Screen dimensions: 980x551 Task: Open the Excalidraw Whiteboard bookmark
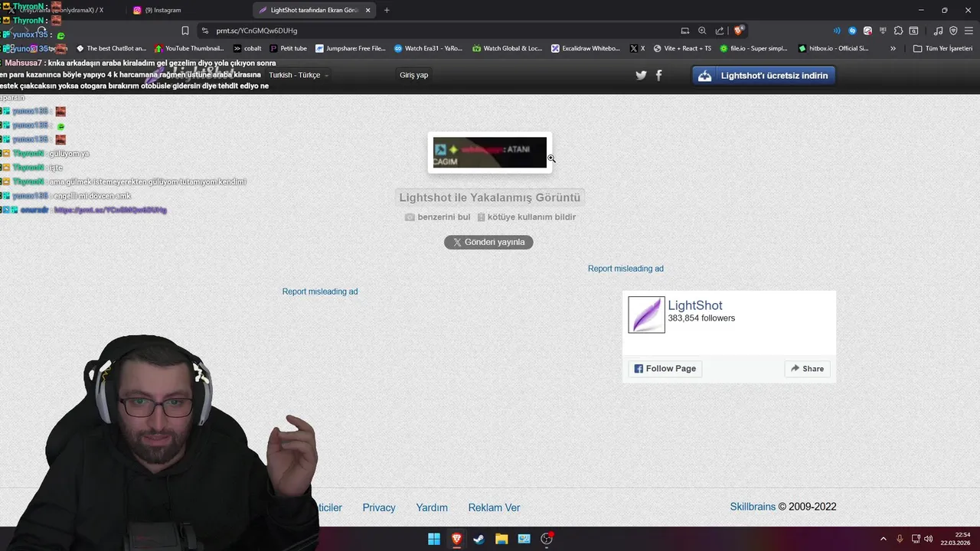pos(586,48)
